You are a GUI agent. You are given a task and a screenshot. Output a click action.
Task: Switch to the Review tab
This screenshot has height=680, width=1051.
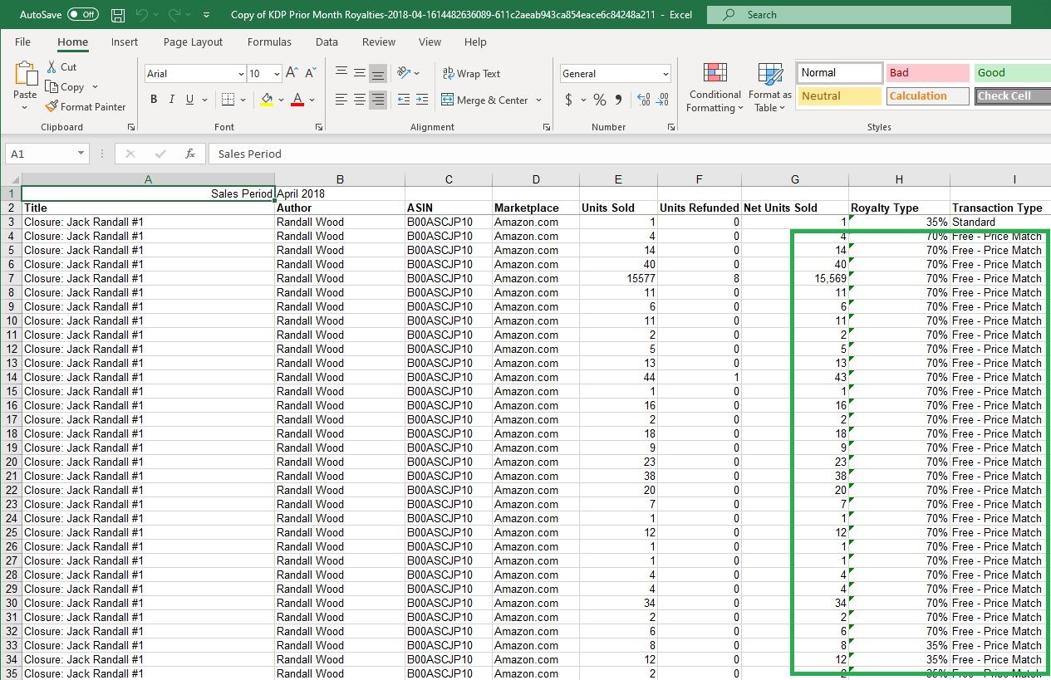pyautogui.click(x=379, y=42)
